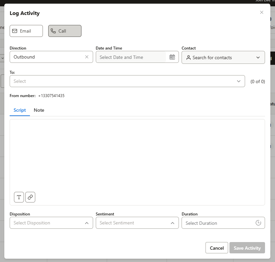Click the clock icon in the Duration field

[x=258, y=223]
